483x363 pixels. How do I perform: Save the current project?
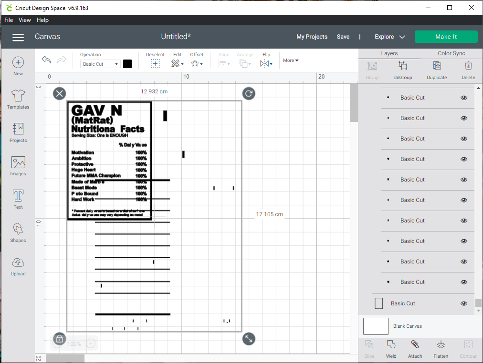coord(343,37)
